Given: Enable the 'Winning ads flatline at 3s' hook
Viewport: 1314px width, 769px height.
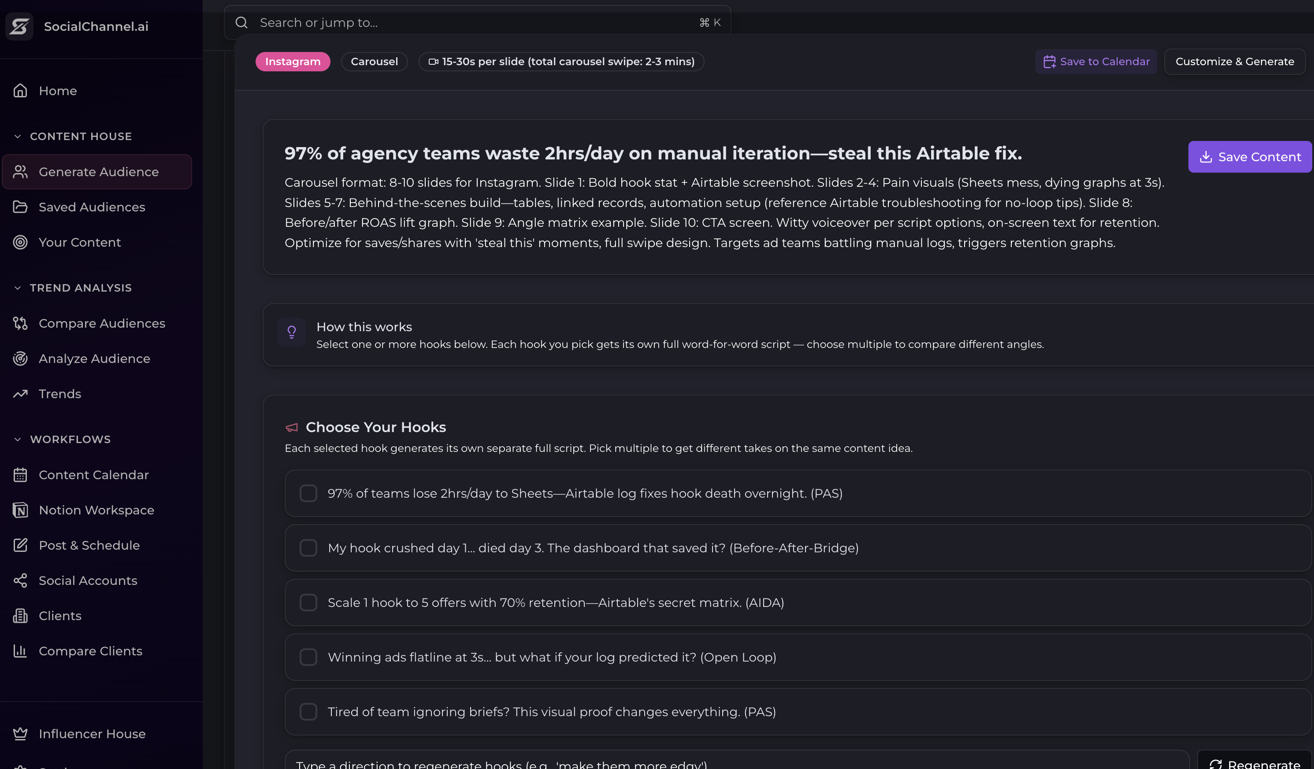Looking at the screenshot, I should pos(308,657).
